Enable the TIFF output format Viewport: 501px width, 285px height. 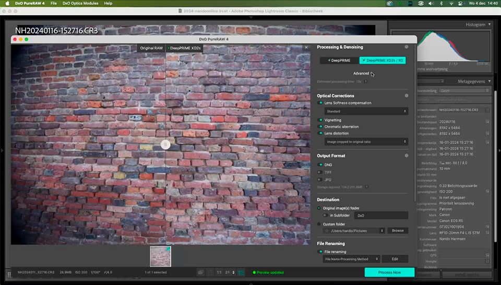tap(320, 172)
